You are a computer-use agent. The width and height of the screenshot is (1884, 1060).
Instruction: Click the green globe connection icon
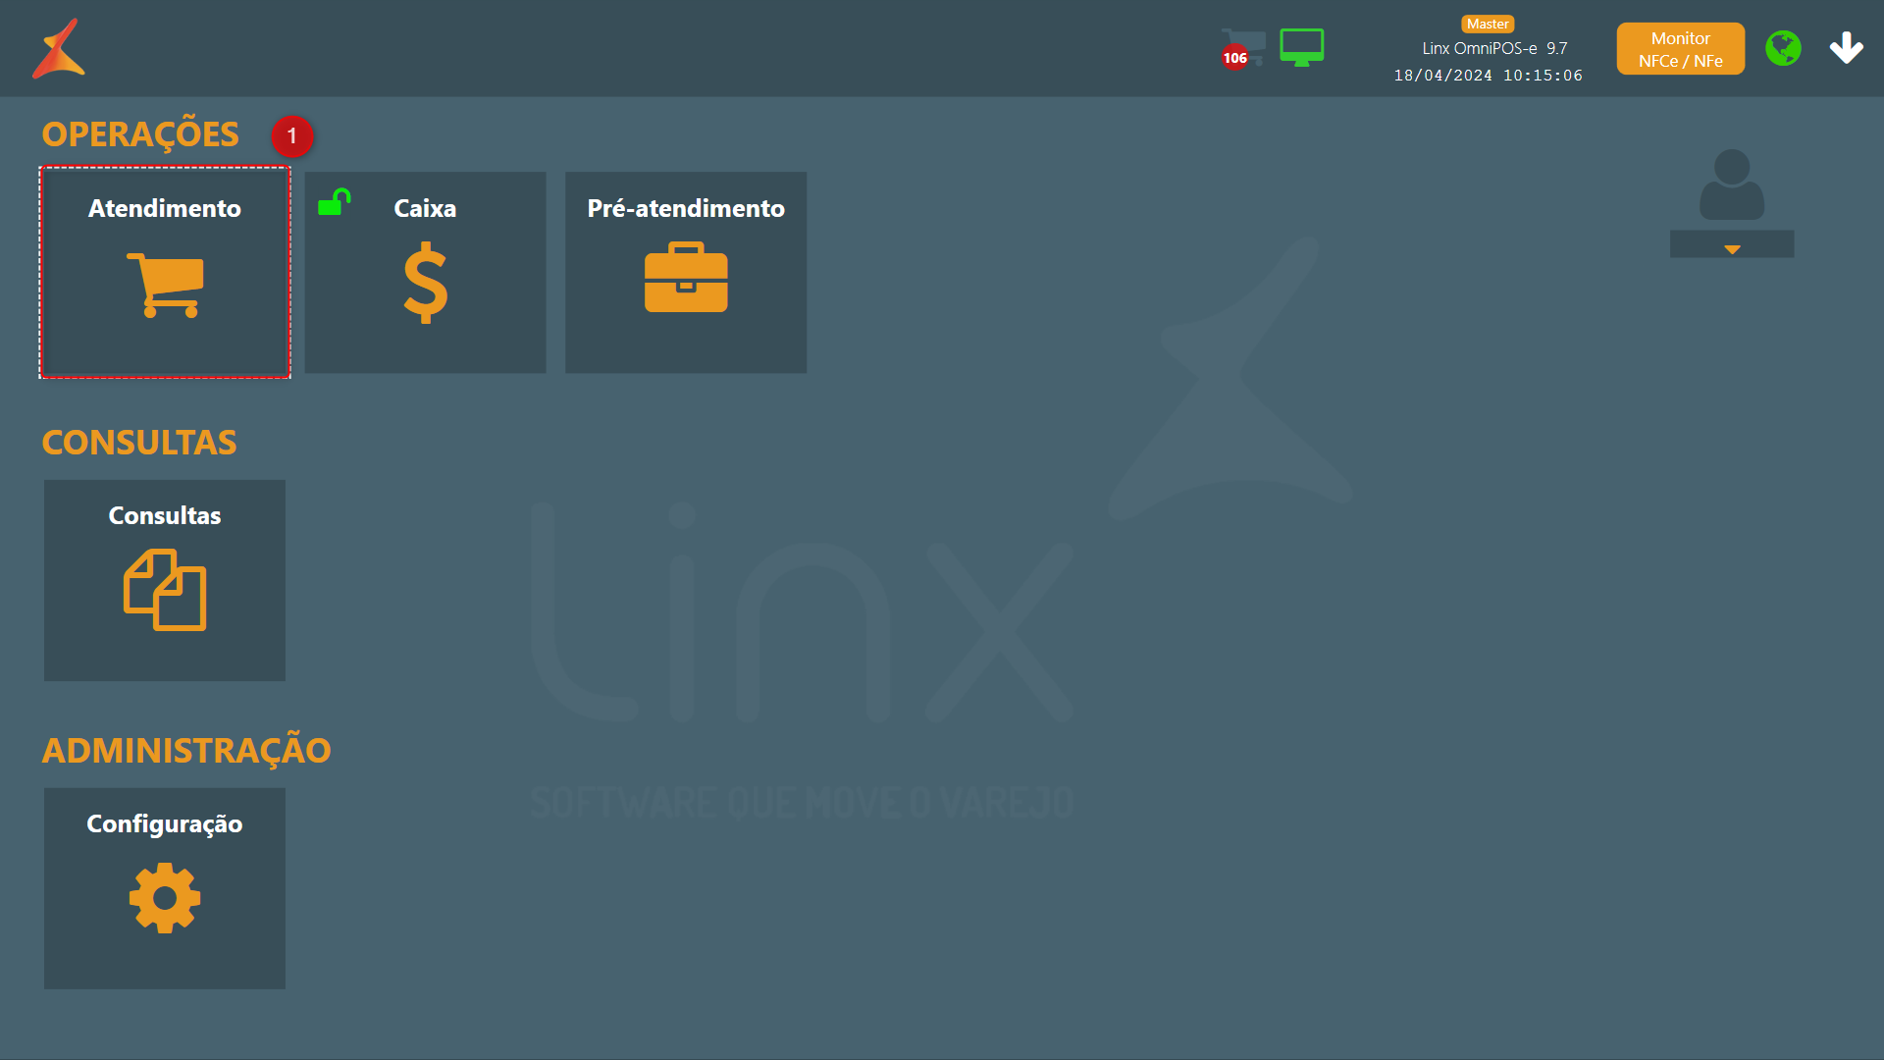coord(1783,48)
